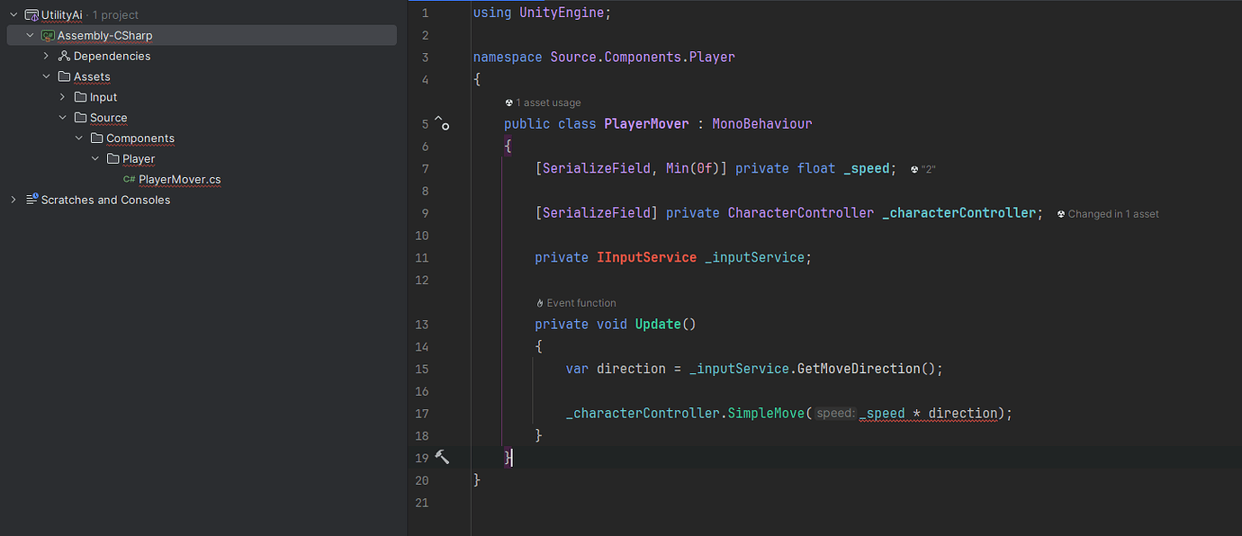Click the Scratches and Consoles icon
Viewport: 1242px width, 536px height.
(x=31, y=199)
